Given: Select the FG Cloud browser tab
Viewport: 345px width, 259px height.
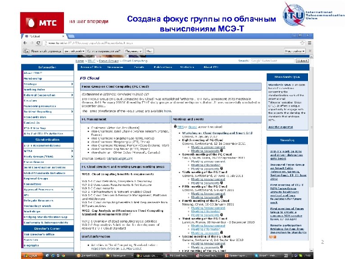Looking at the screenshot, I should pos(44,36).
